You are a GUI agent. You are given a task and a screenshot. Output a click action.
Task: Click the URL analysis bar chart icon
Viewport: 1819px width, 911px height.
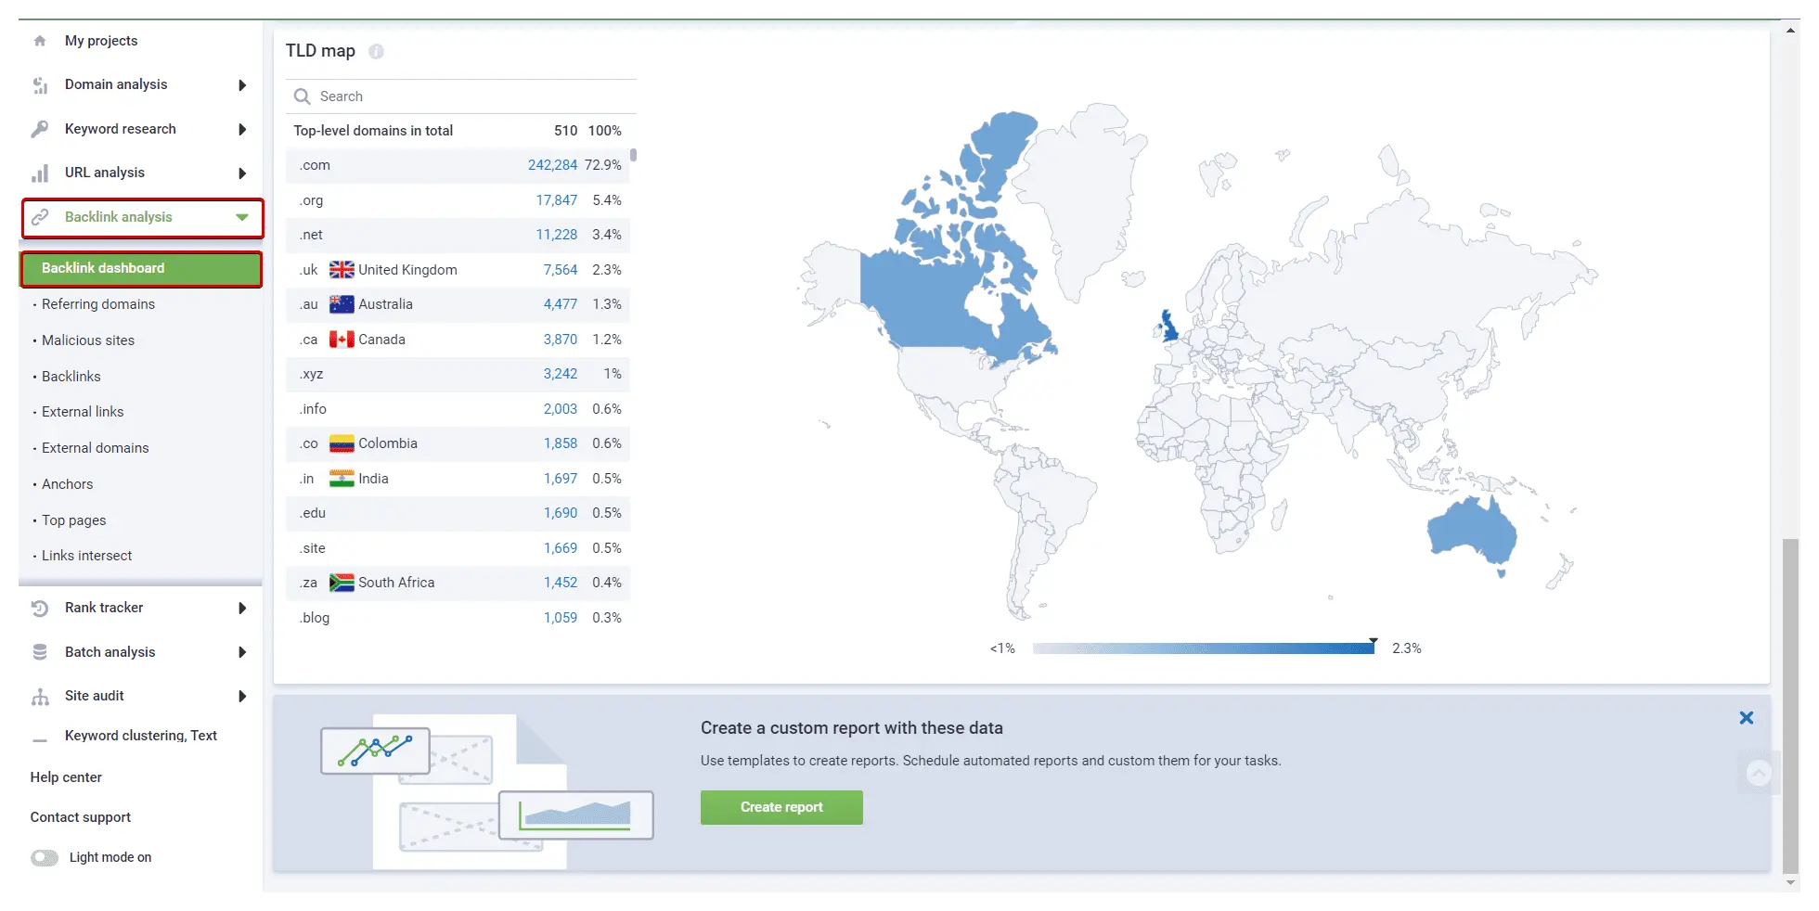pos(40,173)
